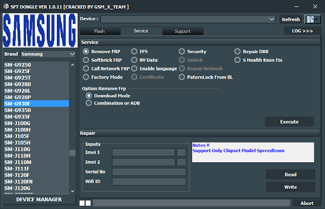Open DEVICE MANAGER
The width and height of the screenshot is (325, 209).
(x=39, y=199)
